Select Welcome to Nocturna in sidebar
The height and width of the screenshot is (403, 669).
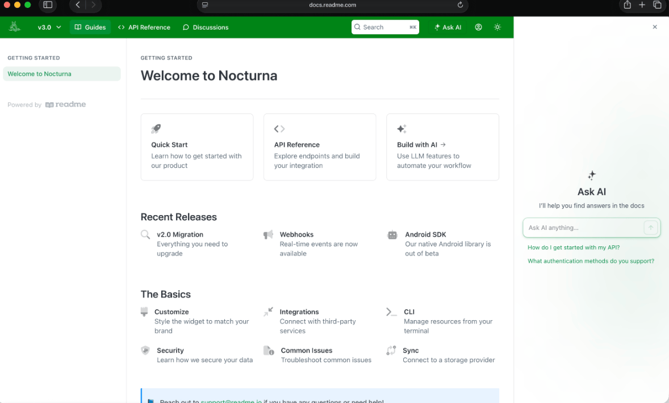tap(62, 74)
